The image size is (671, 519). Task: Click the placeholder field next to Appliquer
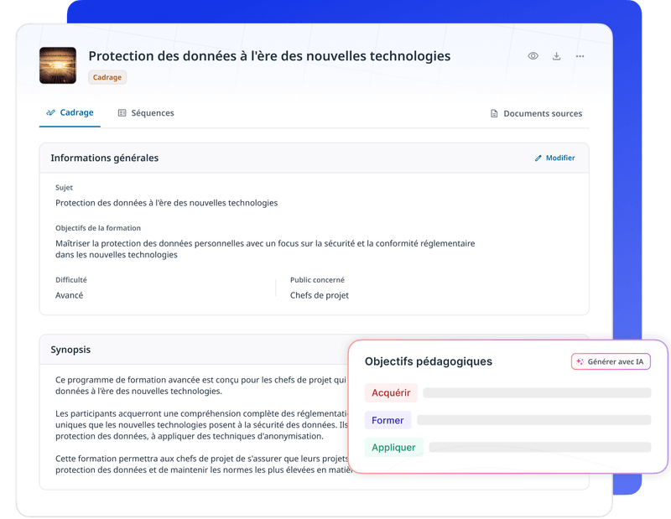540,447
